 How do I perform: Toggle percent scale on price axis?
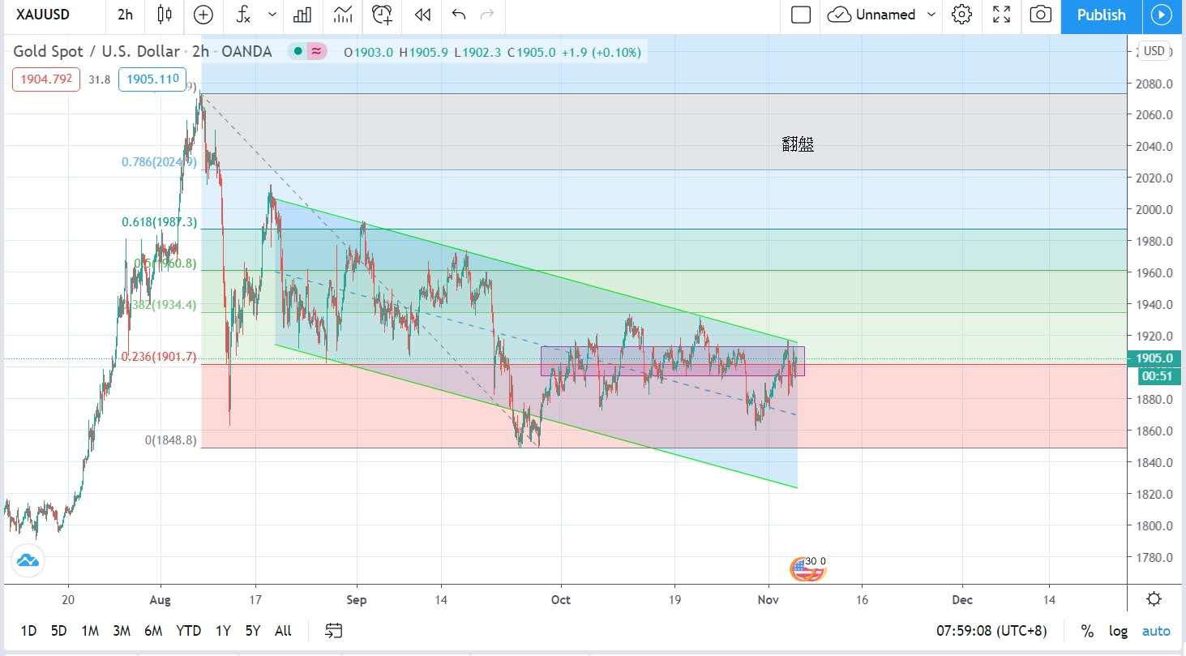1087,631
